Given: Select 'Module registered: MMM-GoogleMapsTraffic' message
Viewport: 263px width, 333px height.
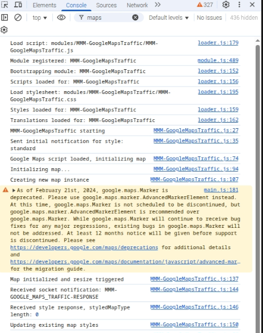Looking at the screenshot, I should pyautogui.click(x=73, y=61).
